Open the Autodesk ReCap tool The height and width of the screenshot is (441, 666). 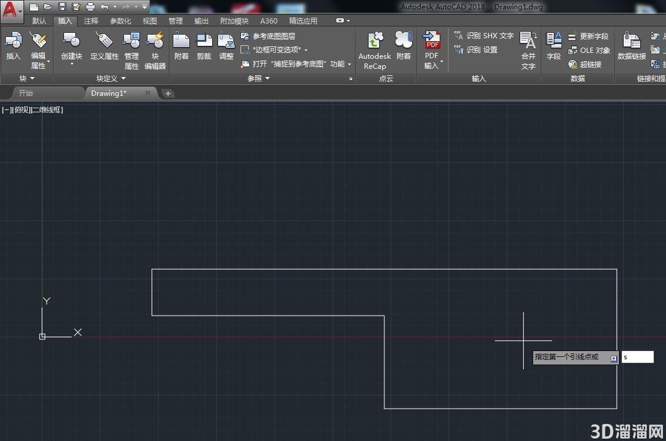click(374, 50)
